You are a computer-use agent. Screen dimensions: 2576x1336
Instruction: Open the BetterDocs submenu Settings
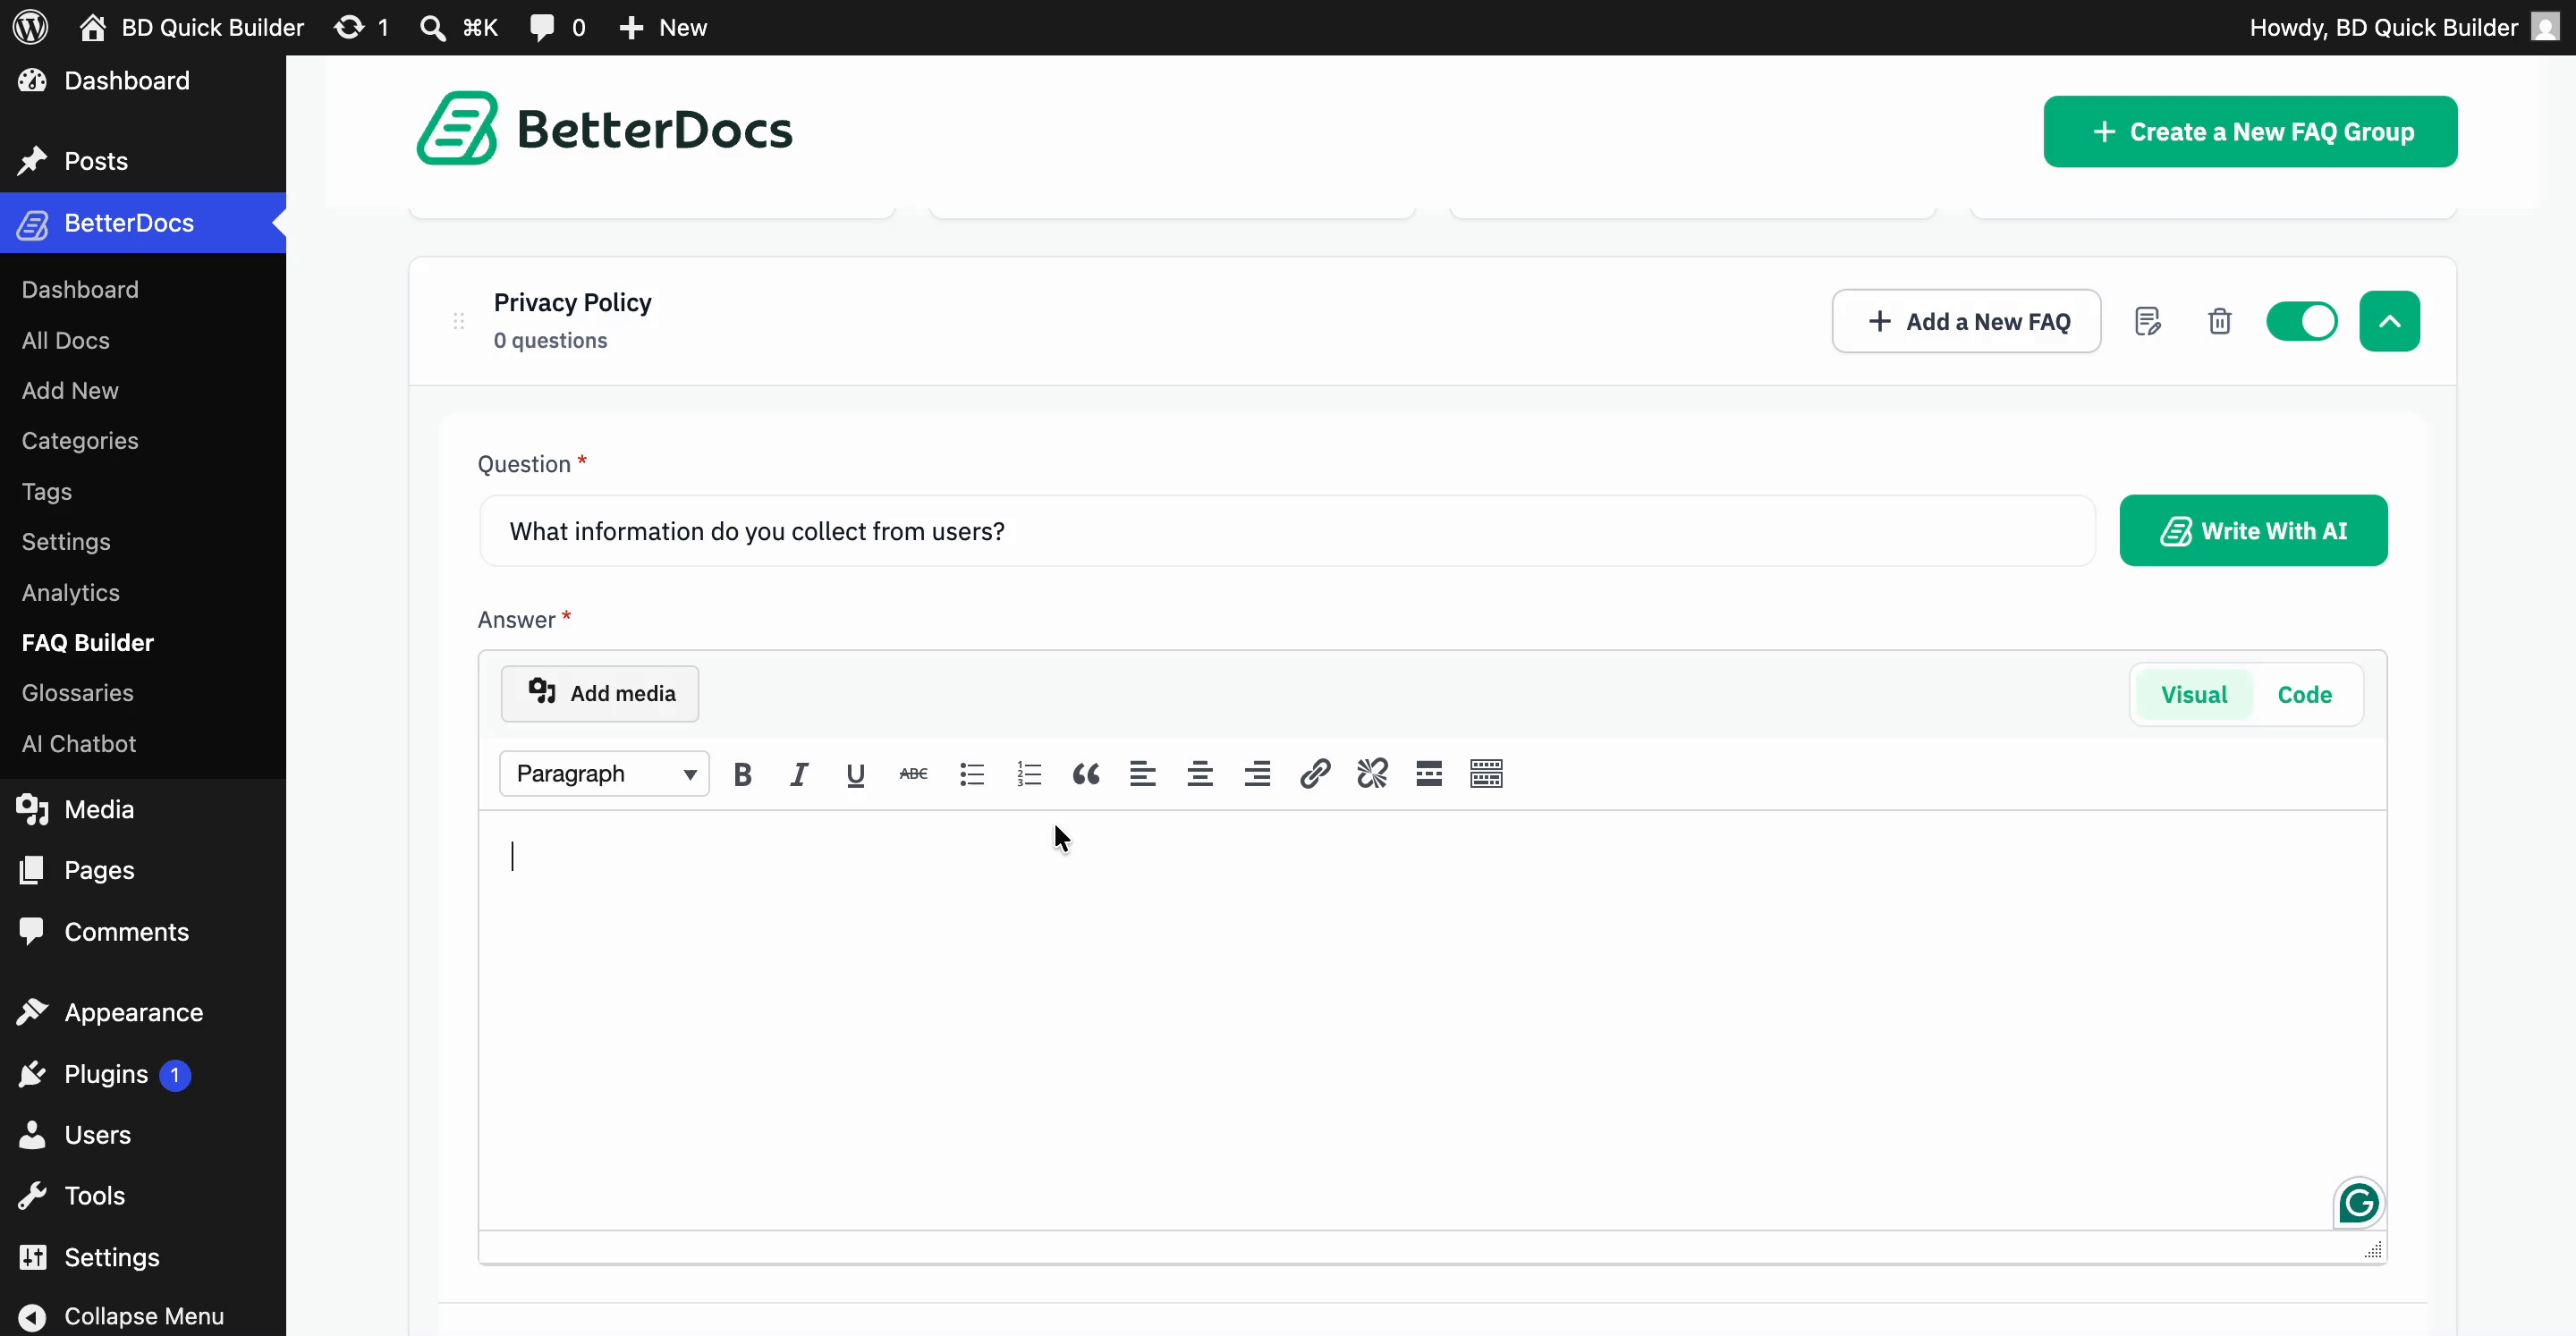pyautogui.click(x=66, y=542)
